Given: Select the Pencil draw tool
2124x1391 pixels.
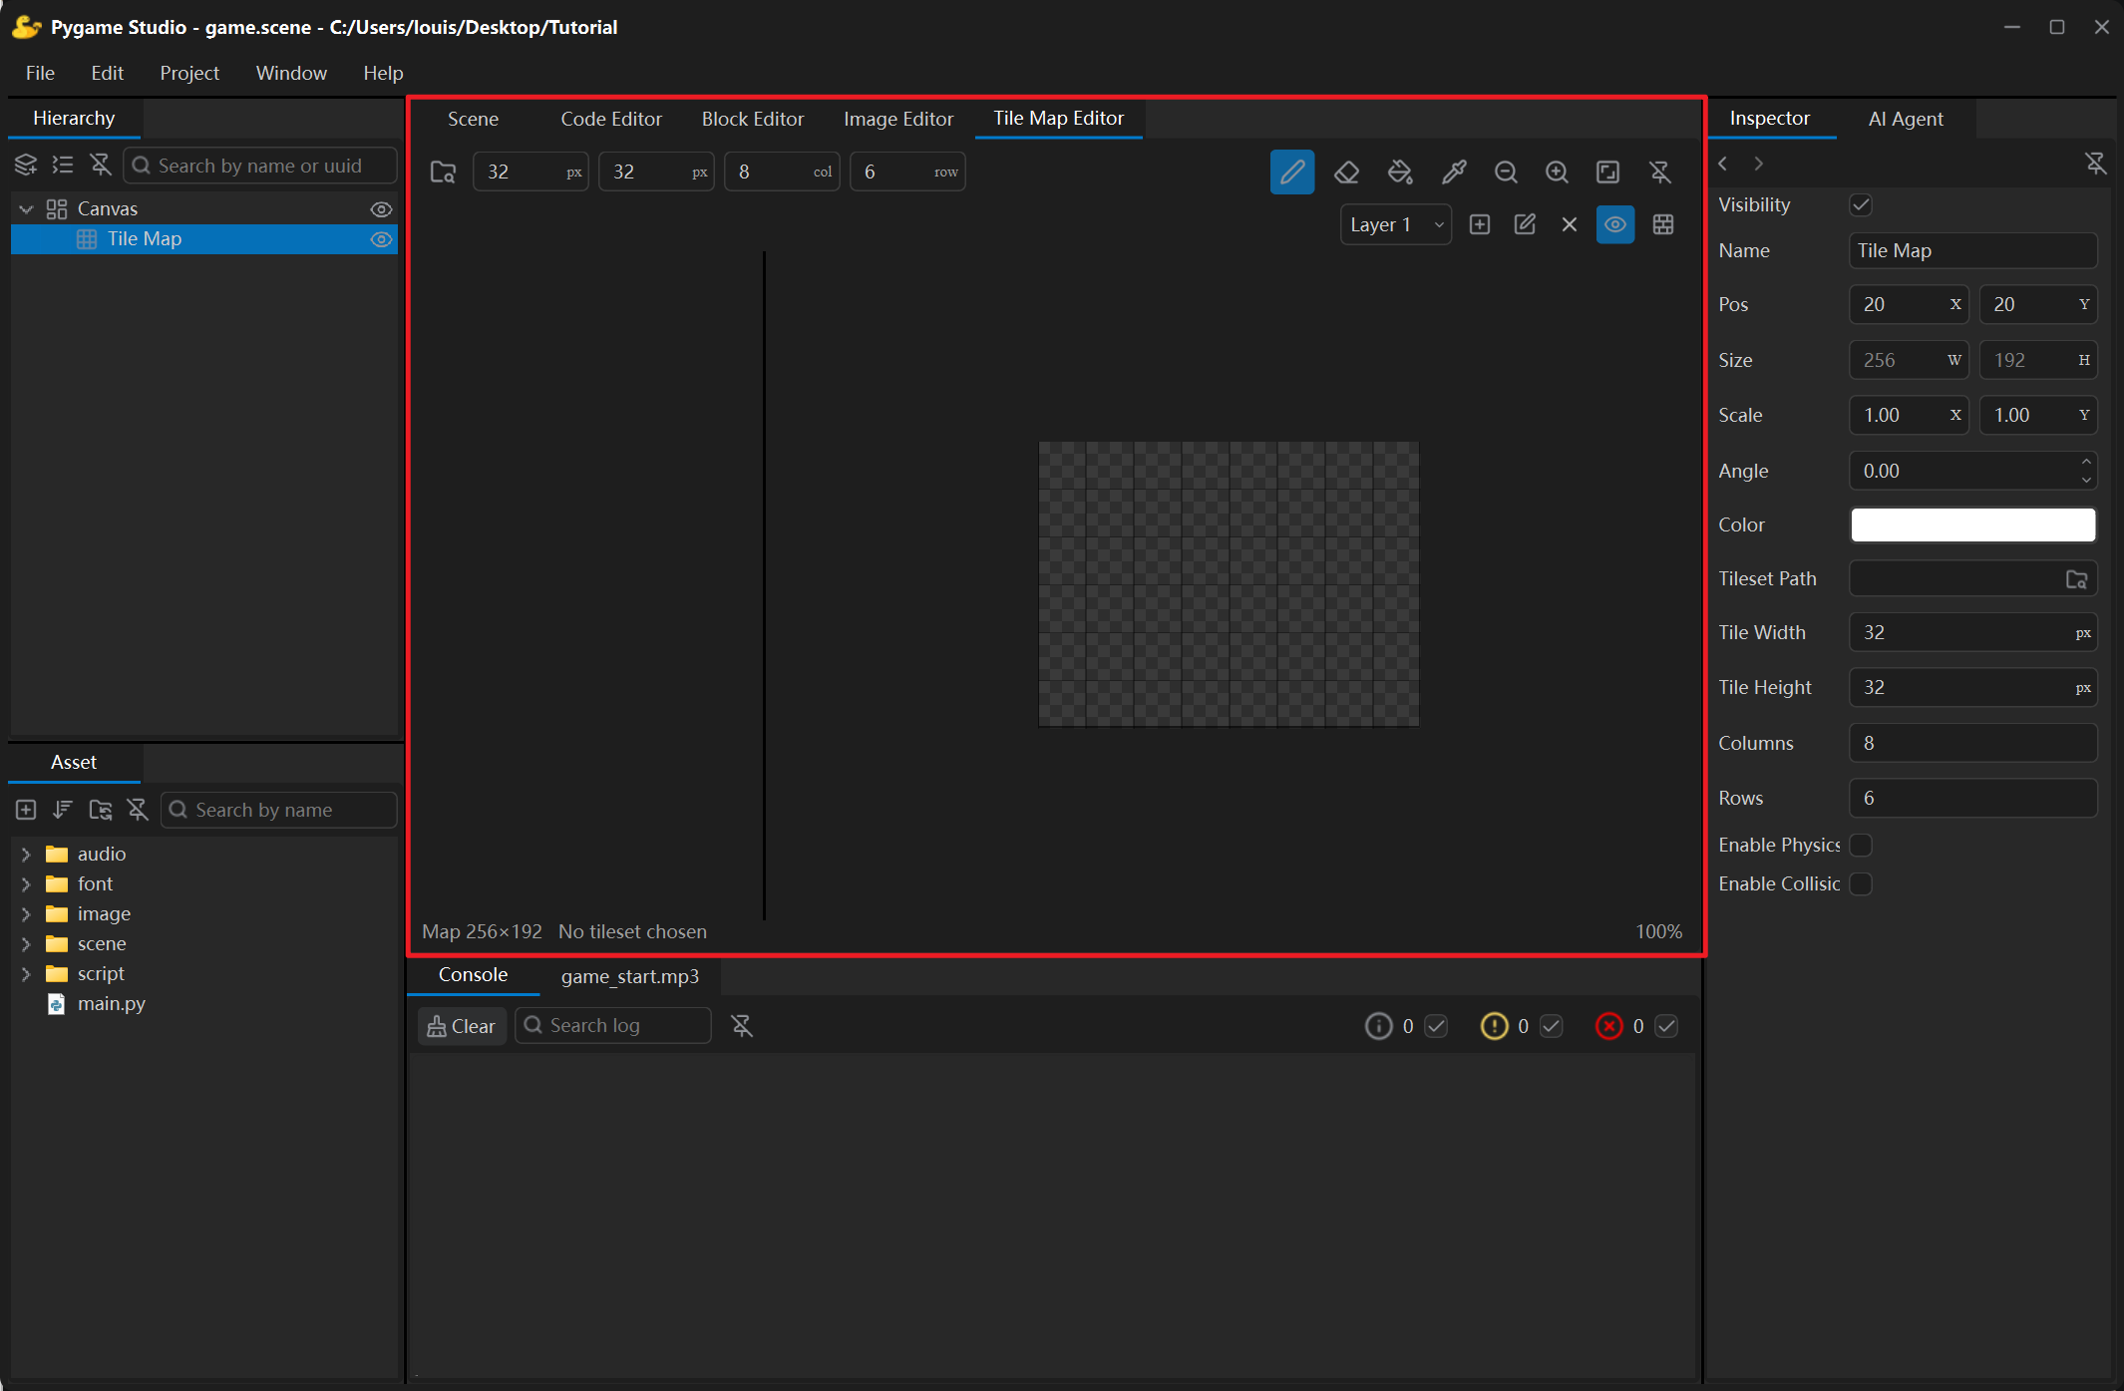Looking at the screenshot, I should (1291, 172).
